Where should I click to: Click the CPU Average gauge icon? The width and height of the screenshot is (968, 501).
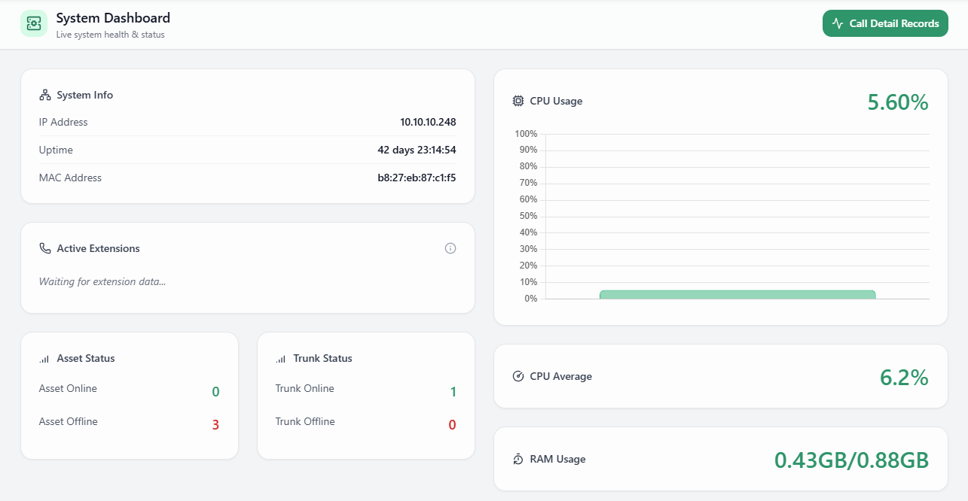click(x=517, y=375)
